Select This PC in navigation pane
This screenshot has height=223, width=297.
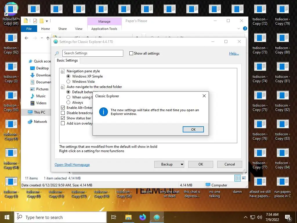36,112
